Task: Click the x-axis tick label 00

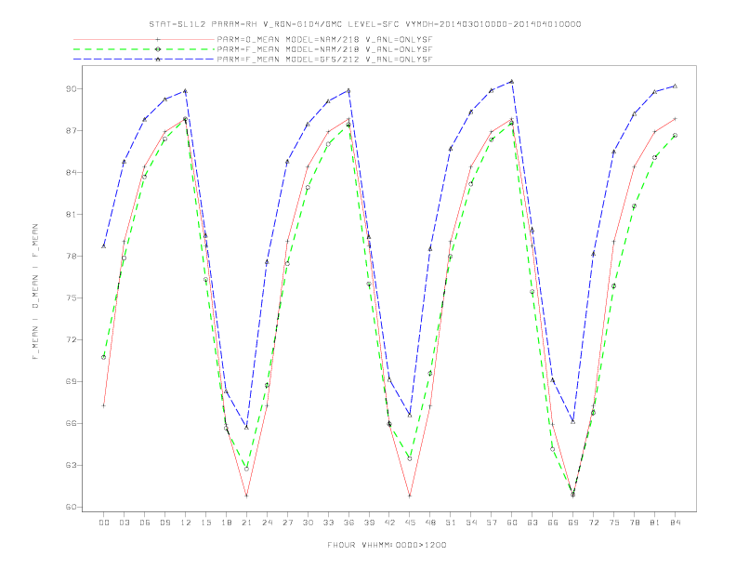Action: click(103, 523)
